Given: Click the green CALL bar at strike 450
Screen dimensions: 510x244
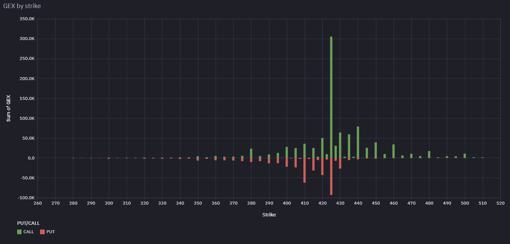Looking at the screenshot, I should point(375,150).
